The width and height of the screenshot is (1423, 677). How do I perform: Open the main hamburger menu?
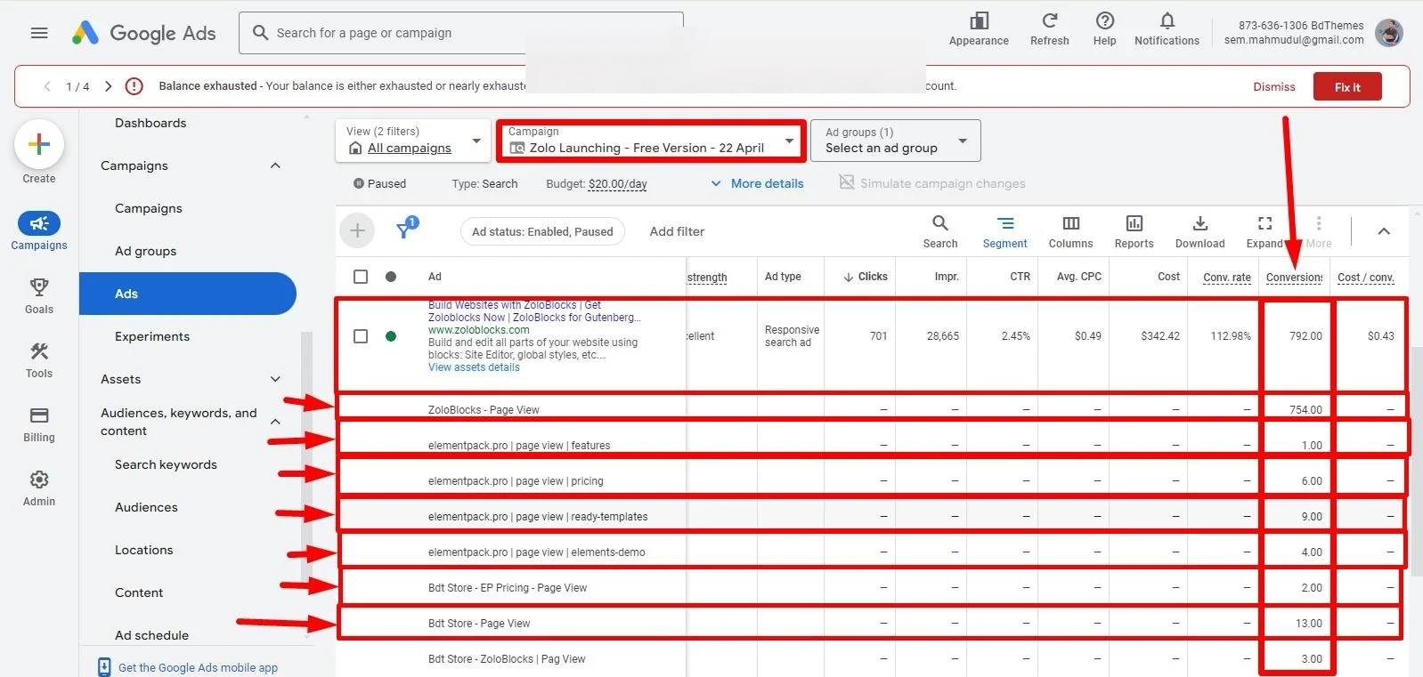39,33
